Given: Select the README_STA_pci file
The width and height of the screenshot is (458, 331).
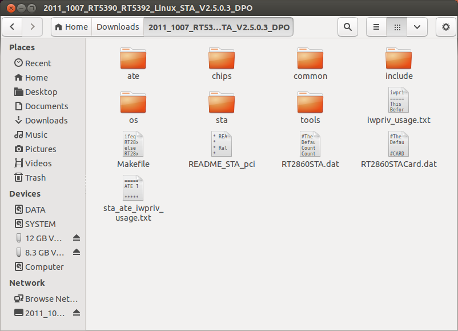Looking at the screenshot, I should 222,150.
